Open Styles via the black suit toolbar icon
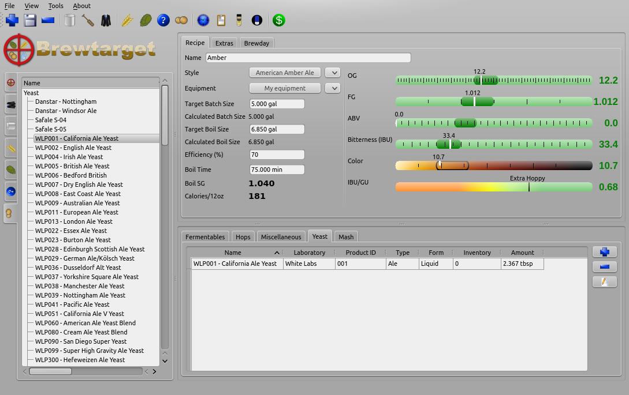 coord(106,20)
